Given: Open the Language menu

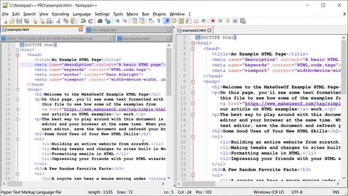Looking at the screenshot, I should (82, 14).
